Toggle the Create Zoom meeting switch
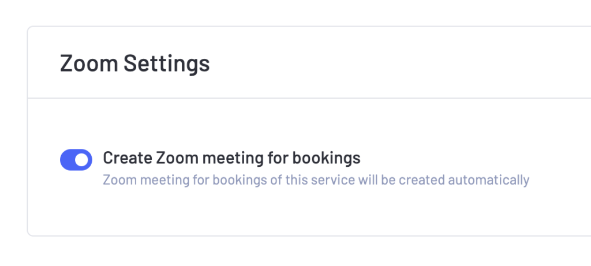The width and height of the screenshot is (591, 266). coord(76,159)
